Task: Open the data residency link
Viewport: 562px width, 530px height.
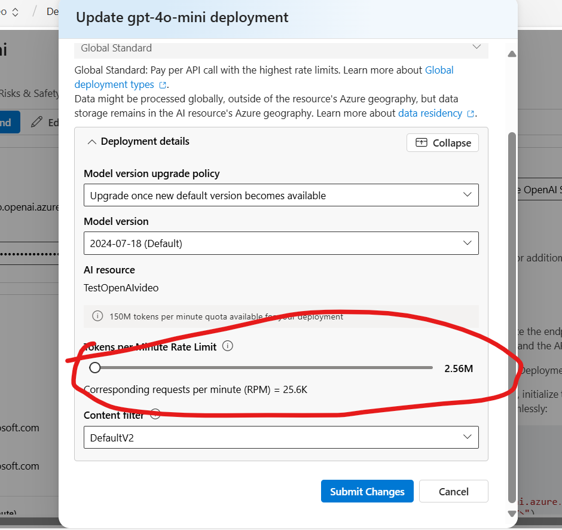Action: point(430,113)
